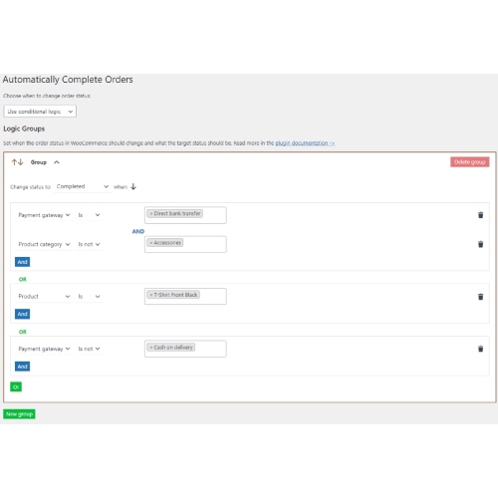Delete the T-Shirt Front Black condition row
498x498 pixels.
tap(480, 297)
